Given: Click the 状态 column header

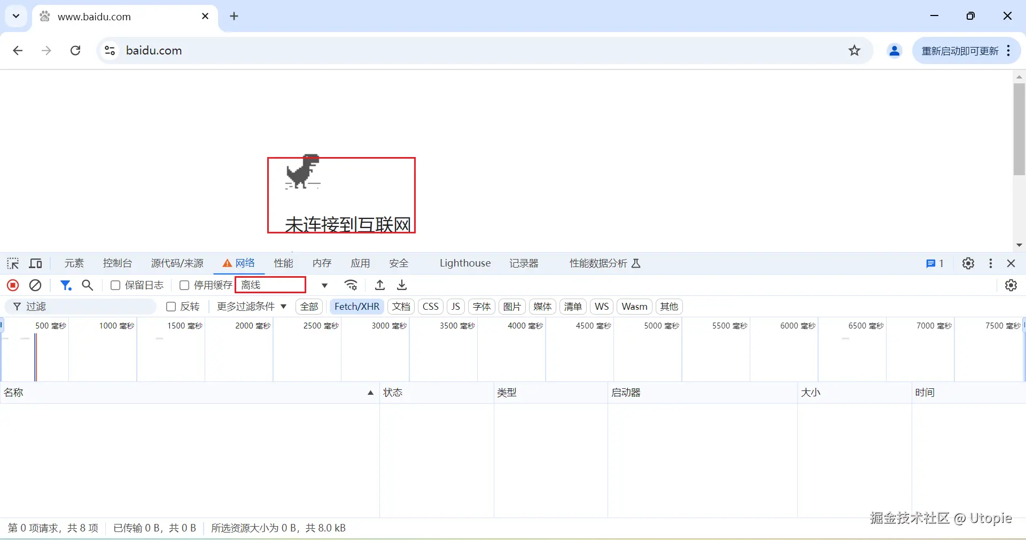Looking at the screenshot, I should (x=437, y=393).
